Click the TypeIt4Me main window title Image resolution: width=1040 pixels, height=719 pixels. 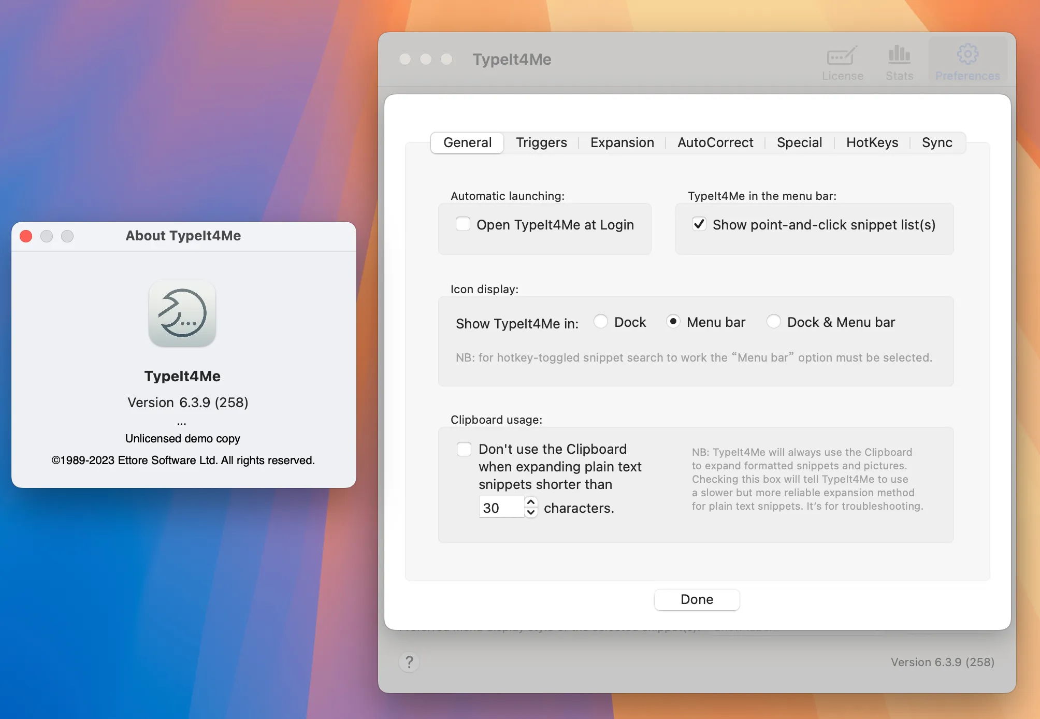(x=512, y=59)
